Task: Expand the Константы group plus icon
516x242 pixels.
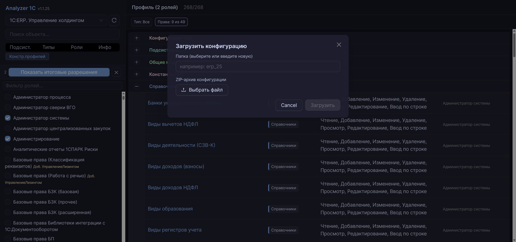Action: point(137,74)
